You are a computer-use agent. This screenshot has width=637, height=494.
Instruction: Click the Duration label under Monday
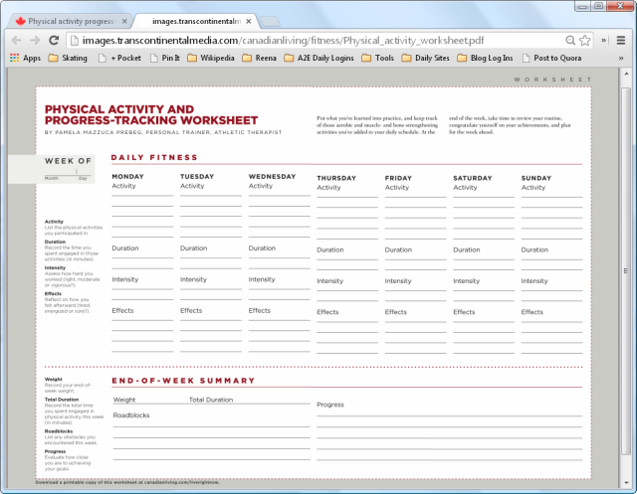coord(125,248)
